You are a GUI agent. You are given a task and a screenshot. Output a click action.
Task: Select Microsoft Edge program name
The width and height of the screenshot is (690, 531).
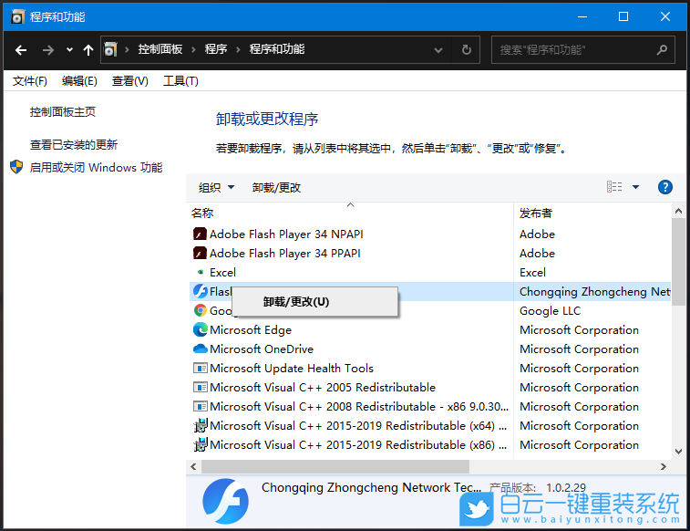[x=251, y=330]
